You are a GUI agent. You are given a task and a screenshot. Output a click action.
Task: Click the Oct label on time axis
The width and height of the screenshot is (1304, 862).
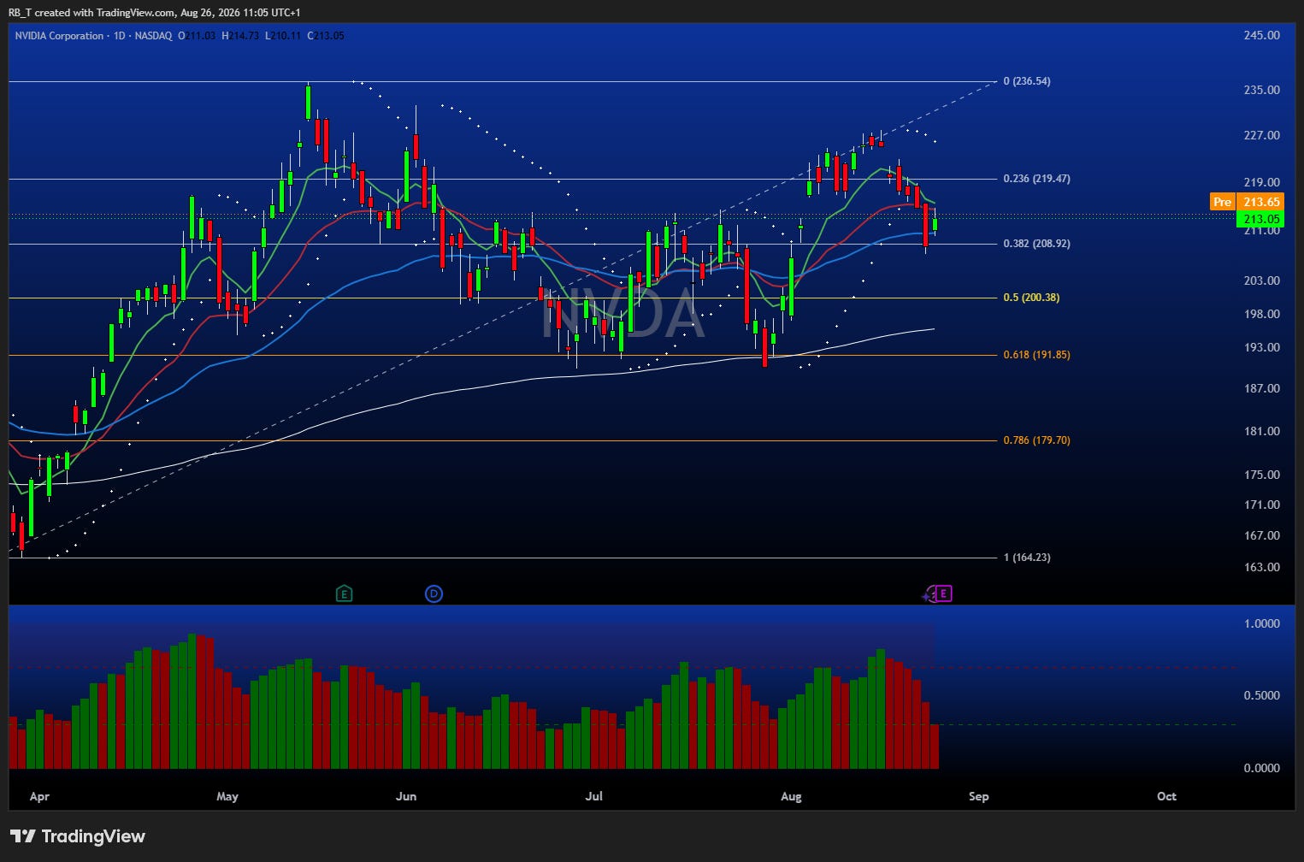1166,796
